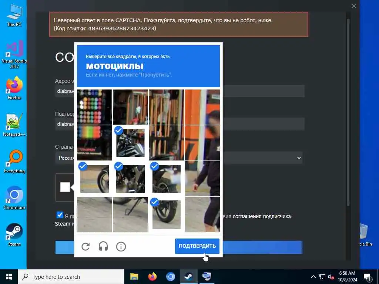Uncheck the tile showing motorcycle engine
Screen dimensions: 379x284
click(130, 179)
